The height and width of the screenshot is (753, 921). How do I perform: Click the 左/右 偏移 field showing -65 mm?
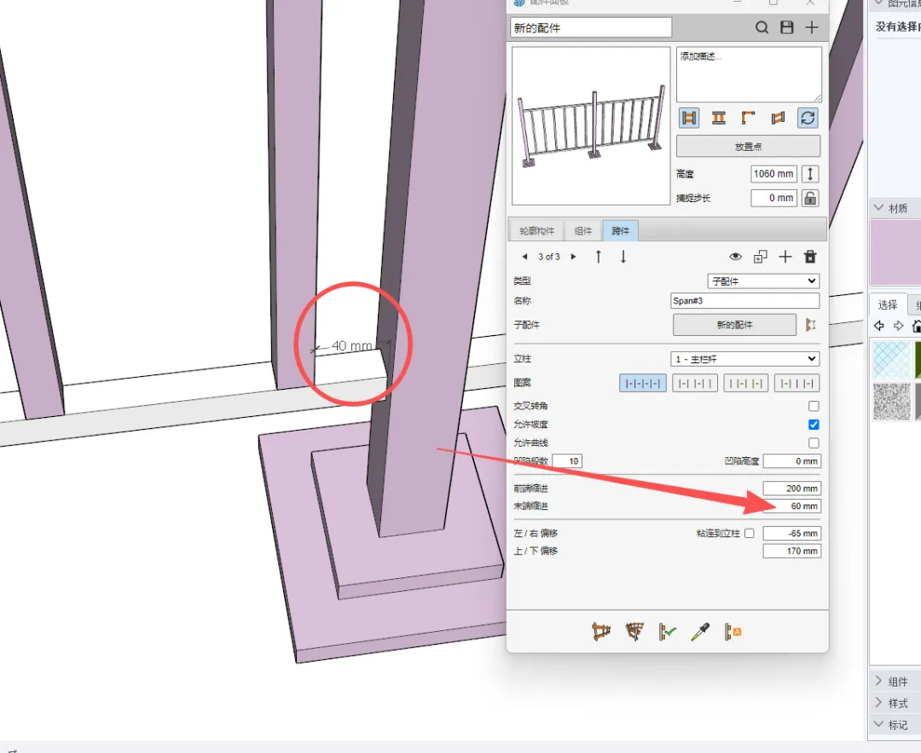[791, 533]
